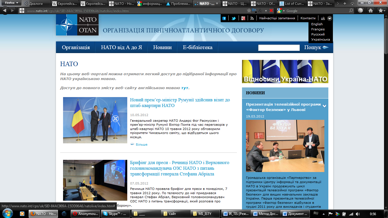Open Skype from the taskbar
Viewport: 388px width, 218px height.
pos(116,214)
